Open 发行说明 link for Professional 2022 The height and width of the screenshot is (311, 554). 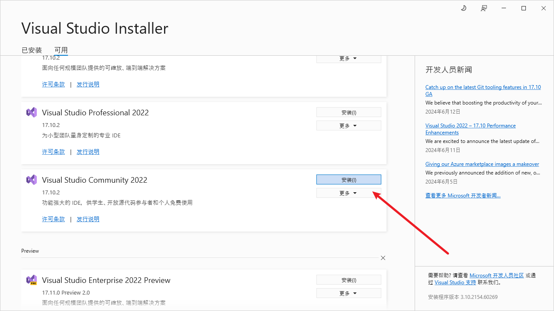[x=88, y=152]
